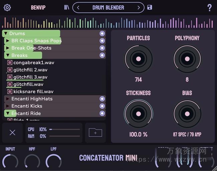Open help with the question mark
The height and width of the screenshot is (171, 217).
pyautogui.click(x=210, y=8)
